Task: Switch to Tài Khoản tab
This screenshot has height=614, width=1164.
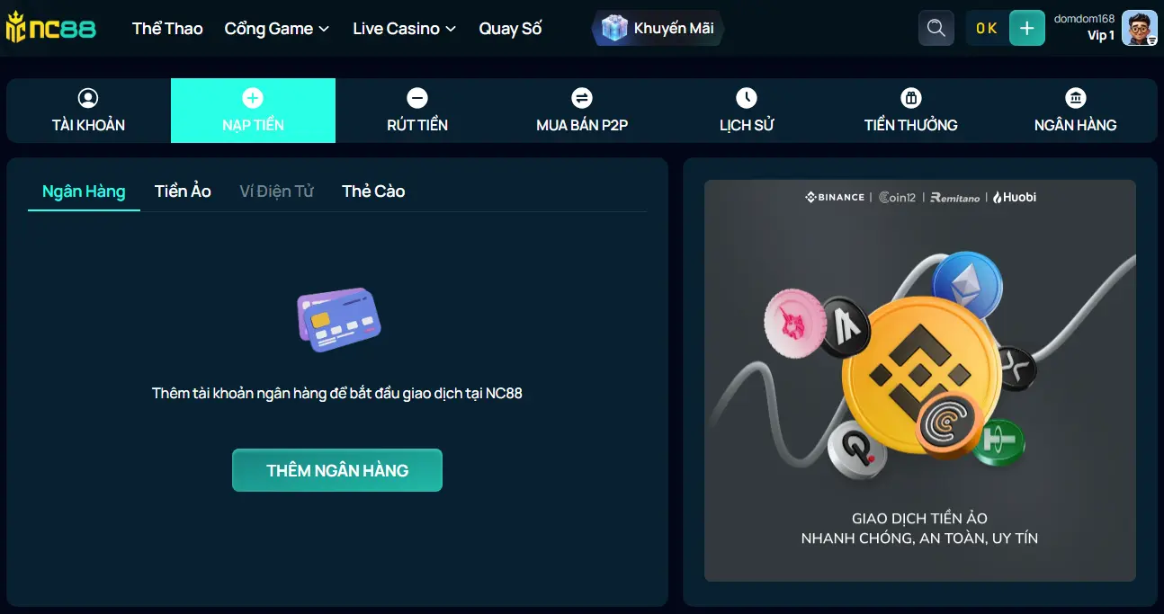Action: (88, 111)
